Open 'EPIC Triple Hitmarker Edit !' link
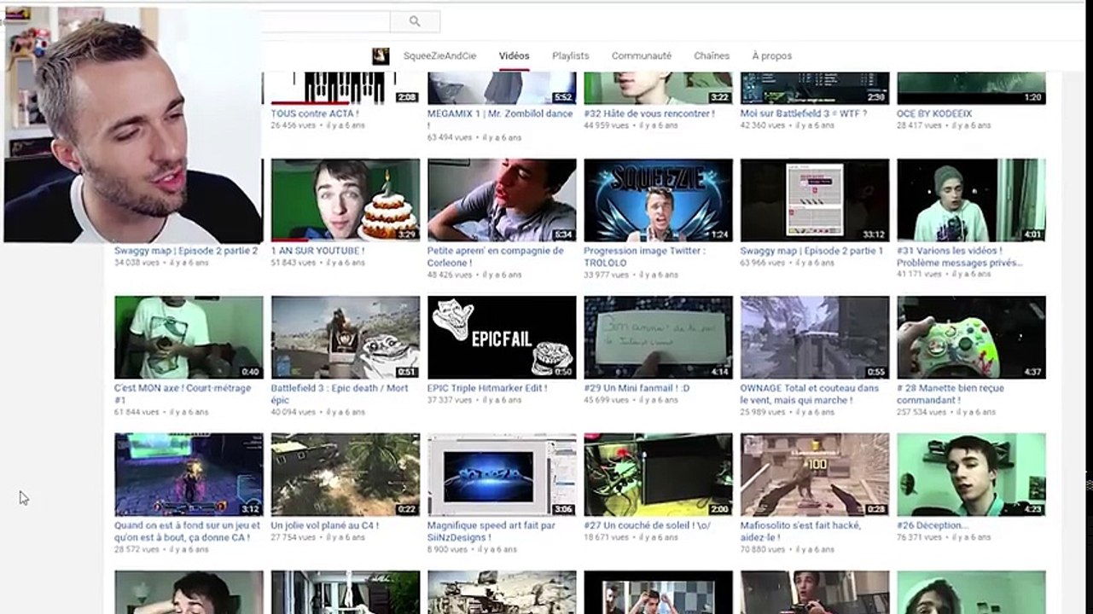The width and height of the screenshot is (1093, 614). [486, 388]
